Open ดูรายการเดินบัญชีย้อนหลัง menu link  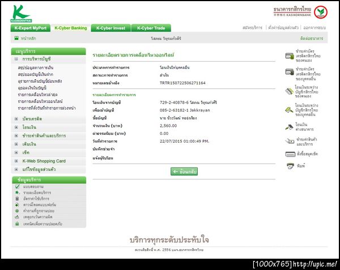[x=40, y=81]
